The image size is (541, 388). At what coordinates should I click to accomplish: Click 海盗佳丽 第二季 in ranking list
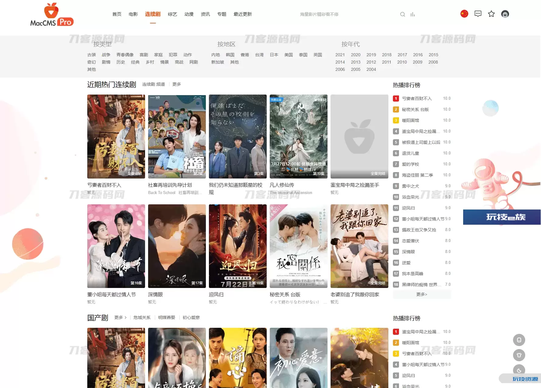[x=418, y=175]
